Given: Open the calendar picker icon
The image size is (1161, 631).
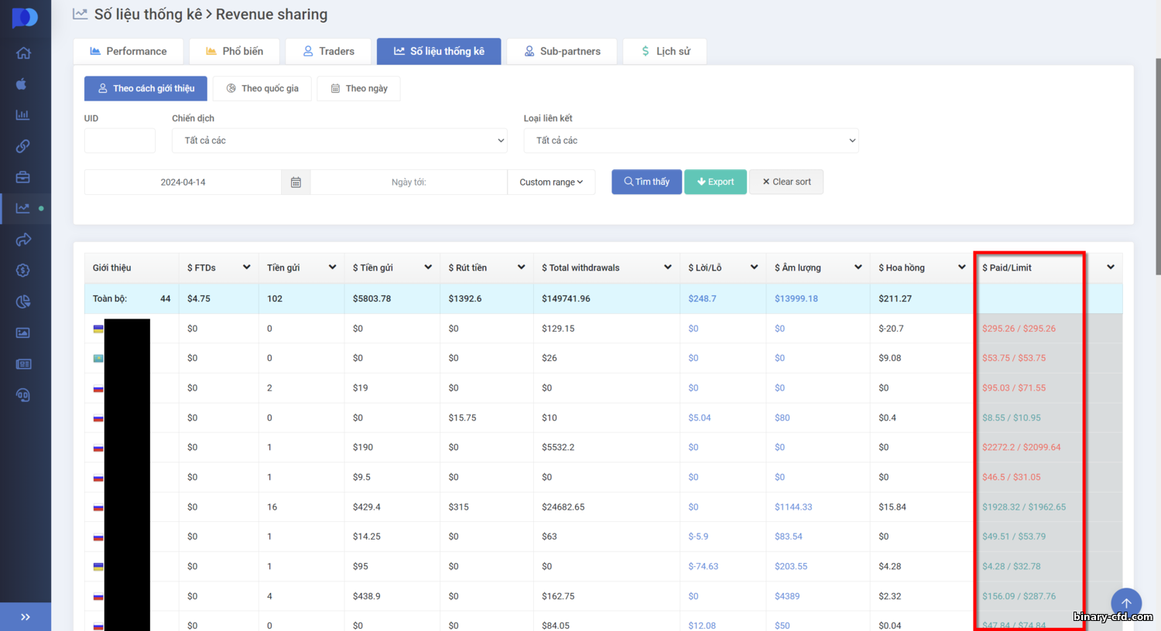Looking at the screenshot, I should click(296, 182).
